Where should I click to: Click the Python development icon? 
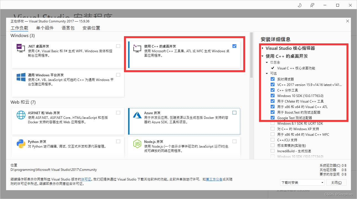pos(21,144)
